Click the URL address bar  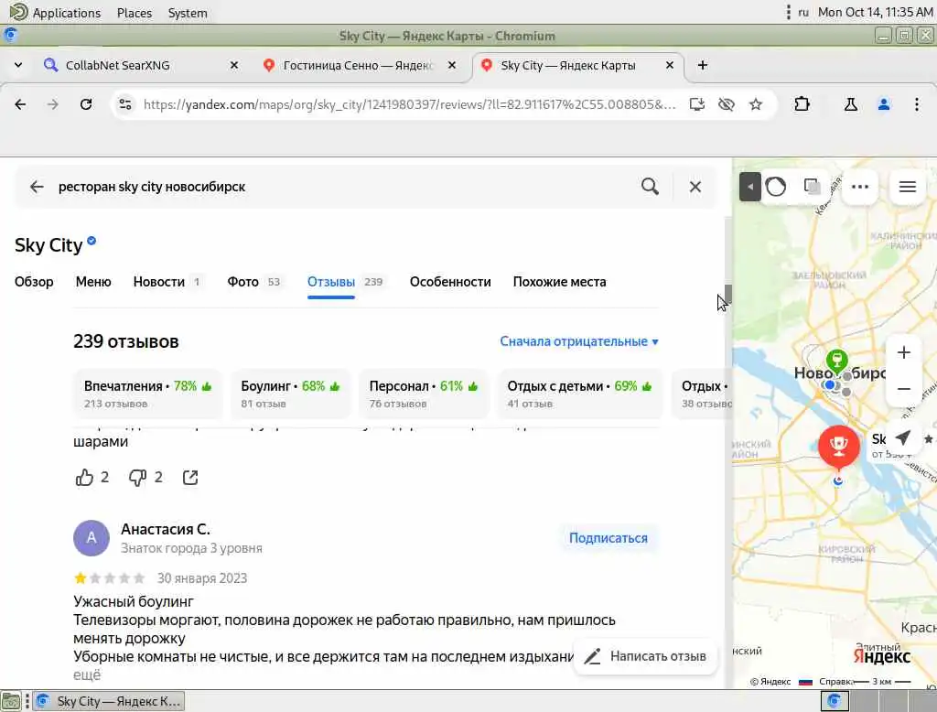click(x=409, y=104)
